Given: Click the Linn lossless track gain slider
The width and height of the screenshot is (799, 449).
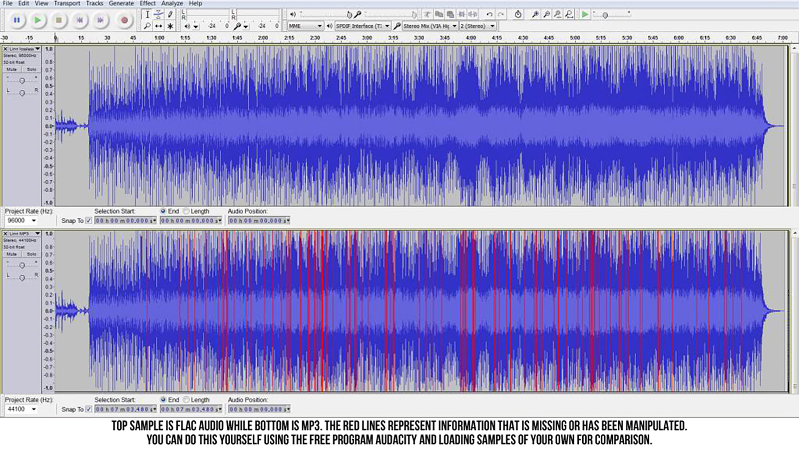Looking at the screenshot, I should coord(22,80).
